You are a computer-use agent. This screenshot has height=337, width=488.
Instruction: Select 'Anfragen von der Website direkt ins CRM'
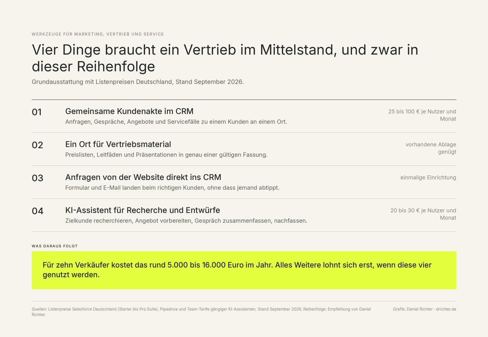(143, 177)
